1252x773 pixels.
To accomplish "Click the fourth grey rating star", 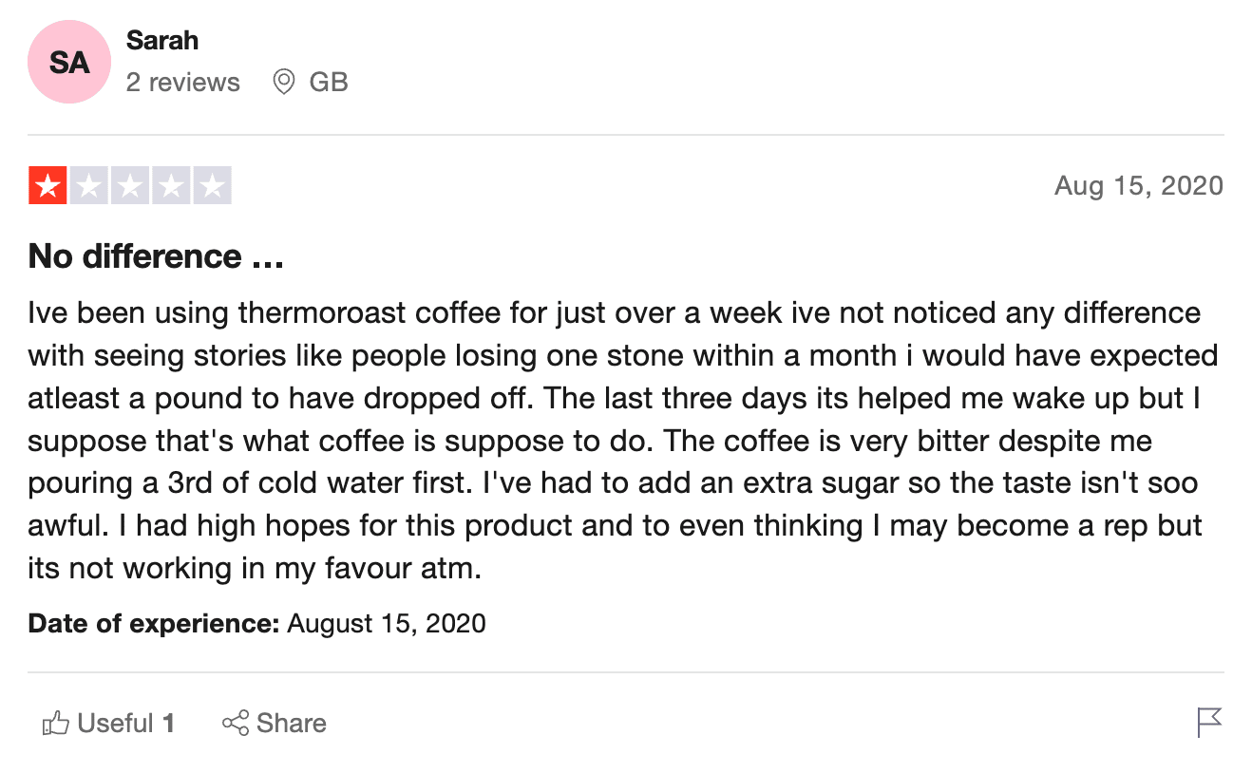I will (171, 185).
